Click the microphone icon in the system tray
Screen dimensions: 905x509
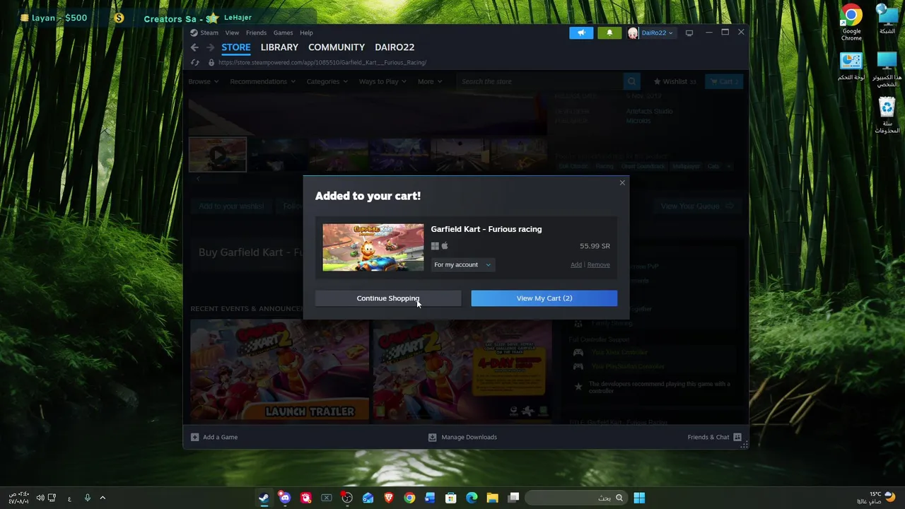pos(88,498)
